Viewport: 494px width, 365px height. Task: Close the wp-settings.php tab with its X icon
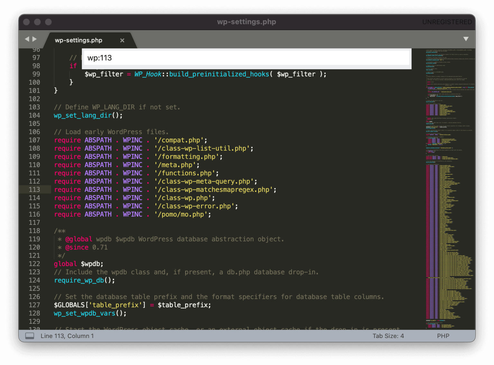click(122, 40)
